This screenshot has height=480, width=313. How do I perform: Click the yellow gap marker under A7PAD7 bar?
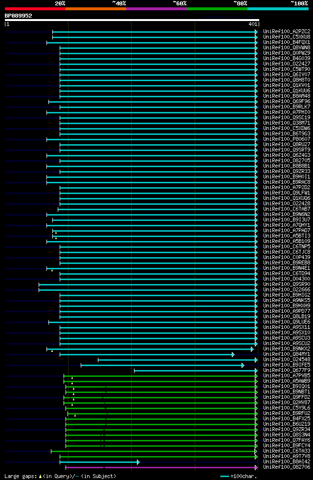(56, 233)
